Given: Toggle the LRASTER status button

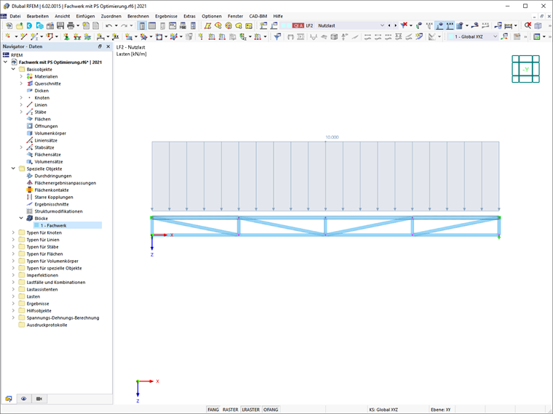Looking at the screenshot, I should tap(251, 410).
